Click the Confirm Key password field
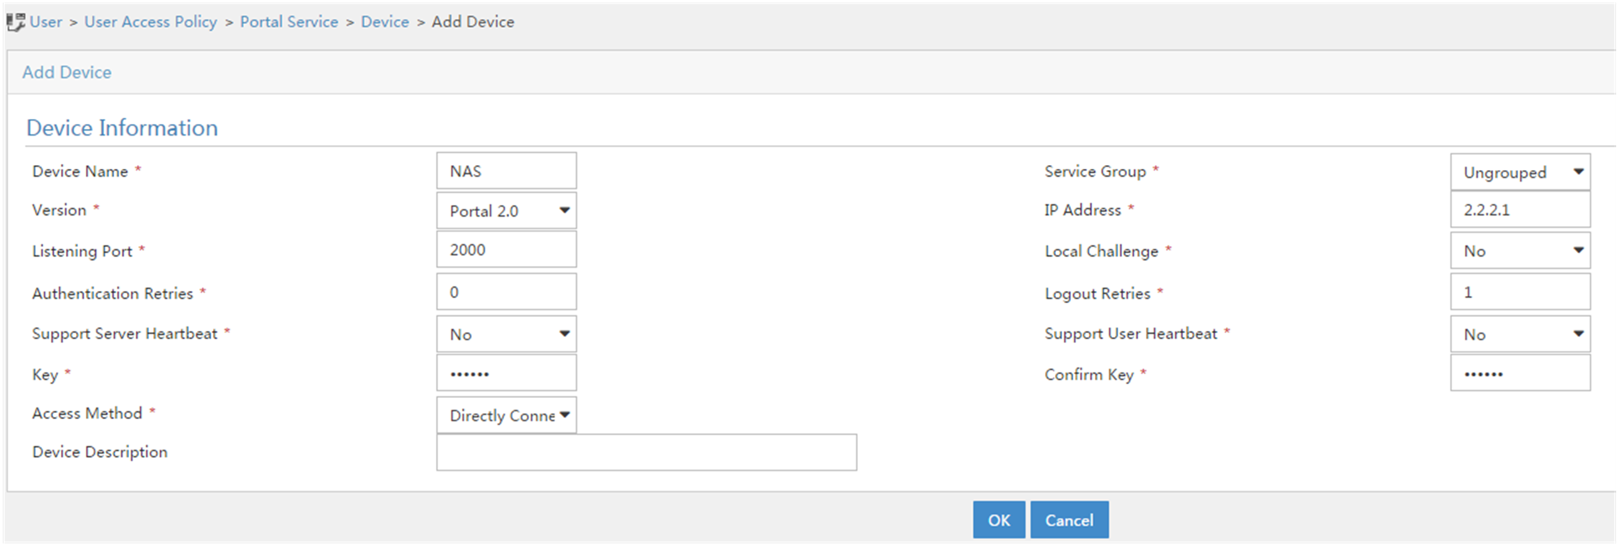The image size is (1620, 548). (1520, 372)
